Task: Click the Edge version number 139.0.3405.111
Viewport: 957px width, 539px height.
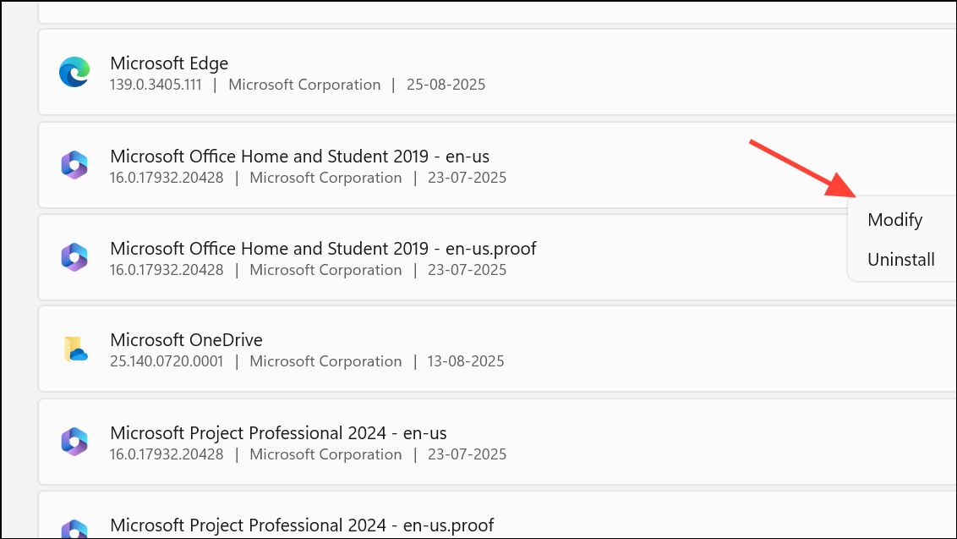Action: coord(156,85)
